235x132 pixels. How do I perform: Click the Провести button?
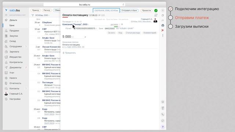(147, 11)
